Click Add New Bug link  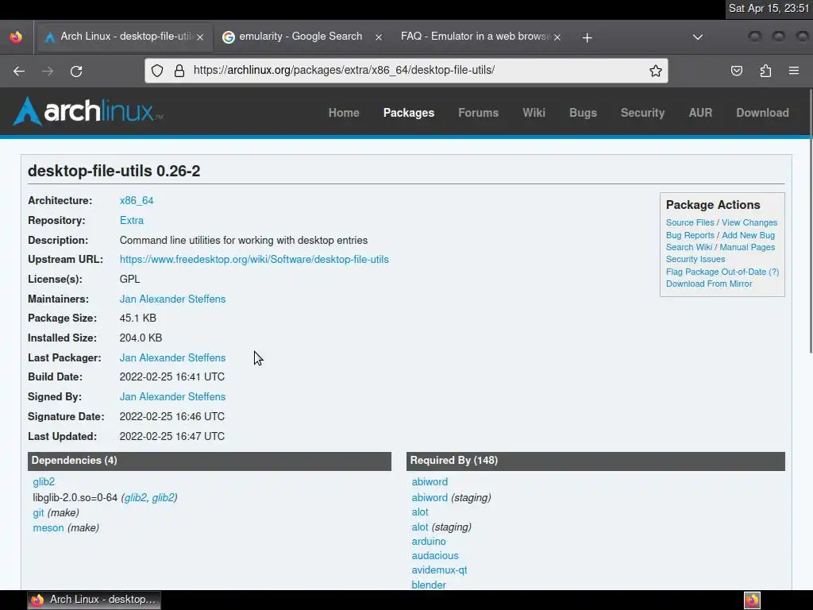748,235
